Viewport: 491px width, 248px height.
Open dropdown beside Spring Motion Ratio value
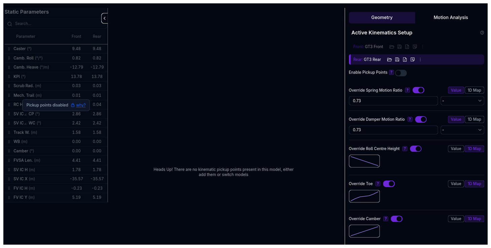point(462,101)
